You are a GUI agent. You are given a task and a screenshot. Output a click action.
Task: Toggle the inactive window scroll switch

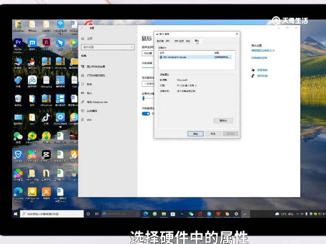[x=146, y=113]
